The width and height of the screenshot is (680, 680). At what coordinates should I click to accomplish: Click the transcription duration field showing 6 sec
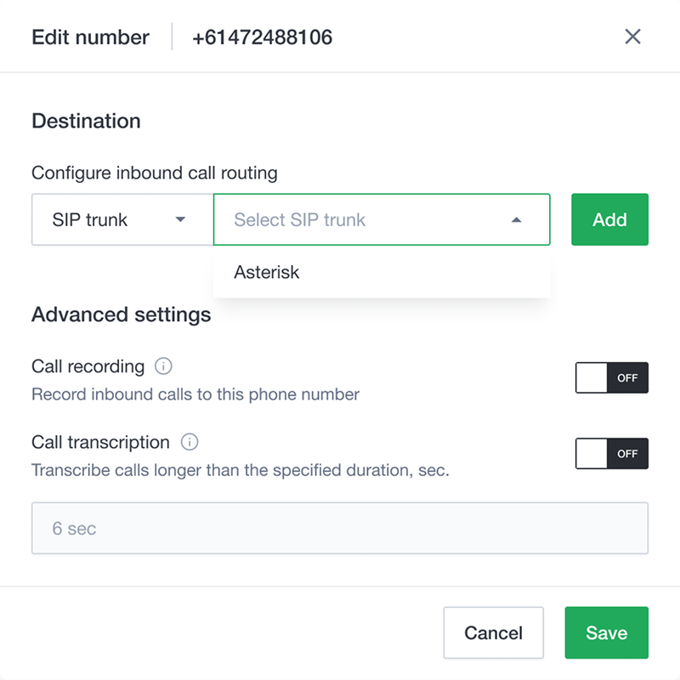click(340, 528)
